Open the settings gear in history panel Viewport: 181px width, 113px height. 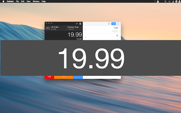pos(109,24)
